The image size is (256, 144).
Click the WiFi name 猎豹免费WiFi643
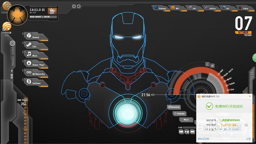tap(230, 120)
